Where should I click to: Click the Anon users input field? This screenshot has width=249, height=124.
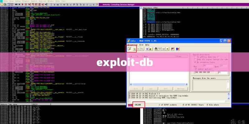(x=223, y=66)
